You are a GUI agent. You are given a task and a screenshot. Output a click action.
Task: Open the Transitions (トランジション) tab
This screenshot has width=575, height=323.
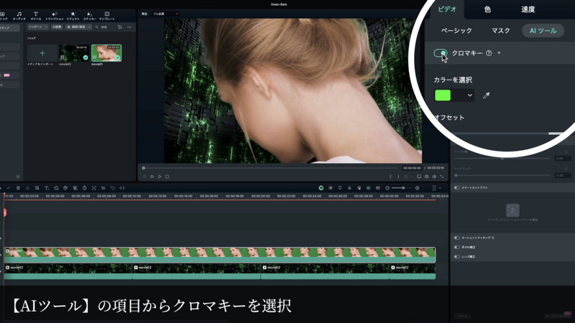(55, 16)
